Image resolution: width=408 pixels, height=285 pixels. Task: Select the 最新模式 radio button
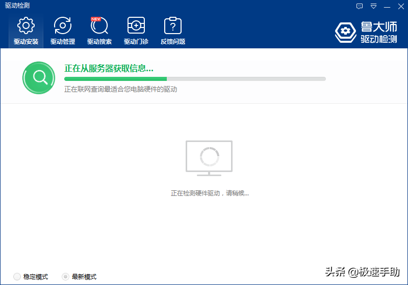pyautogui.click(x=65, y=277)
